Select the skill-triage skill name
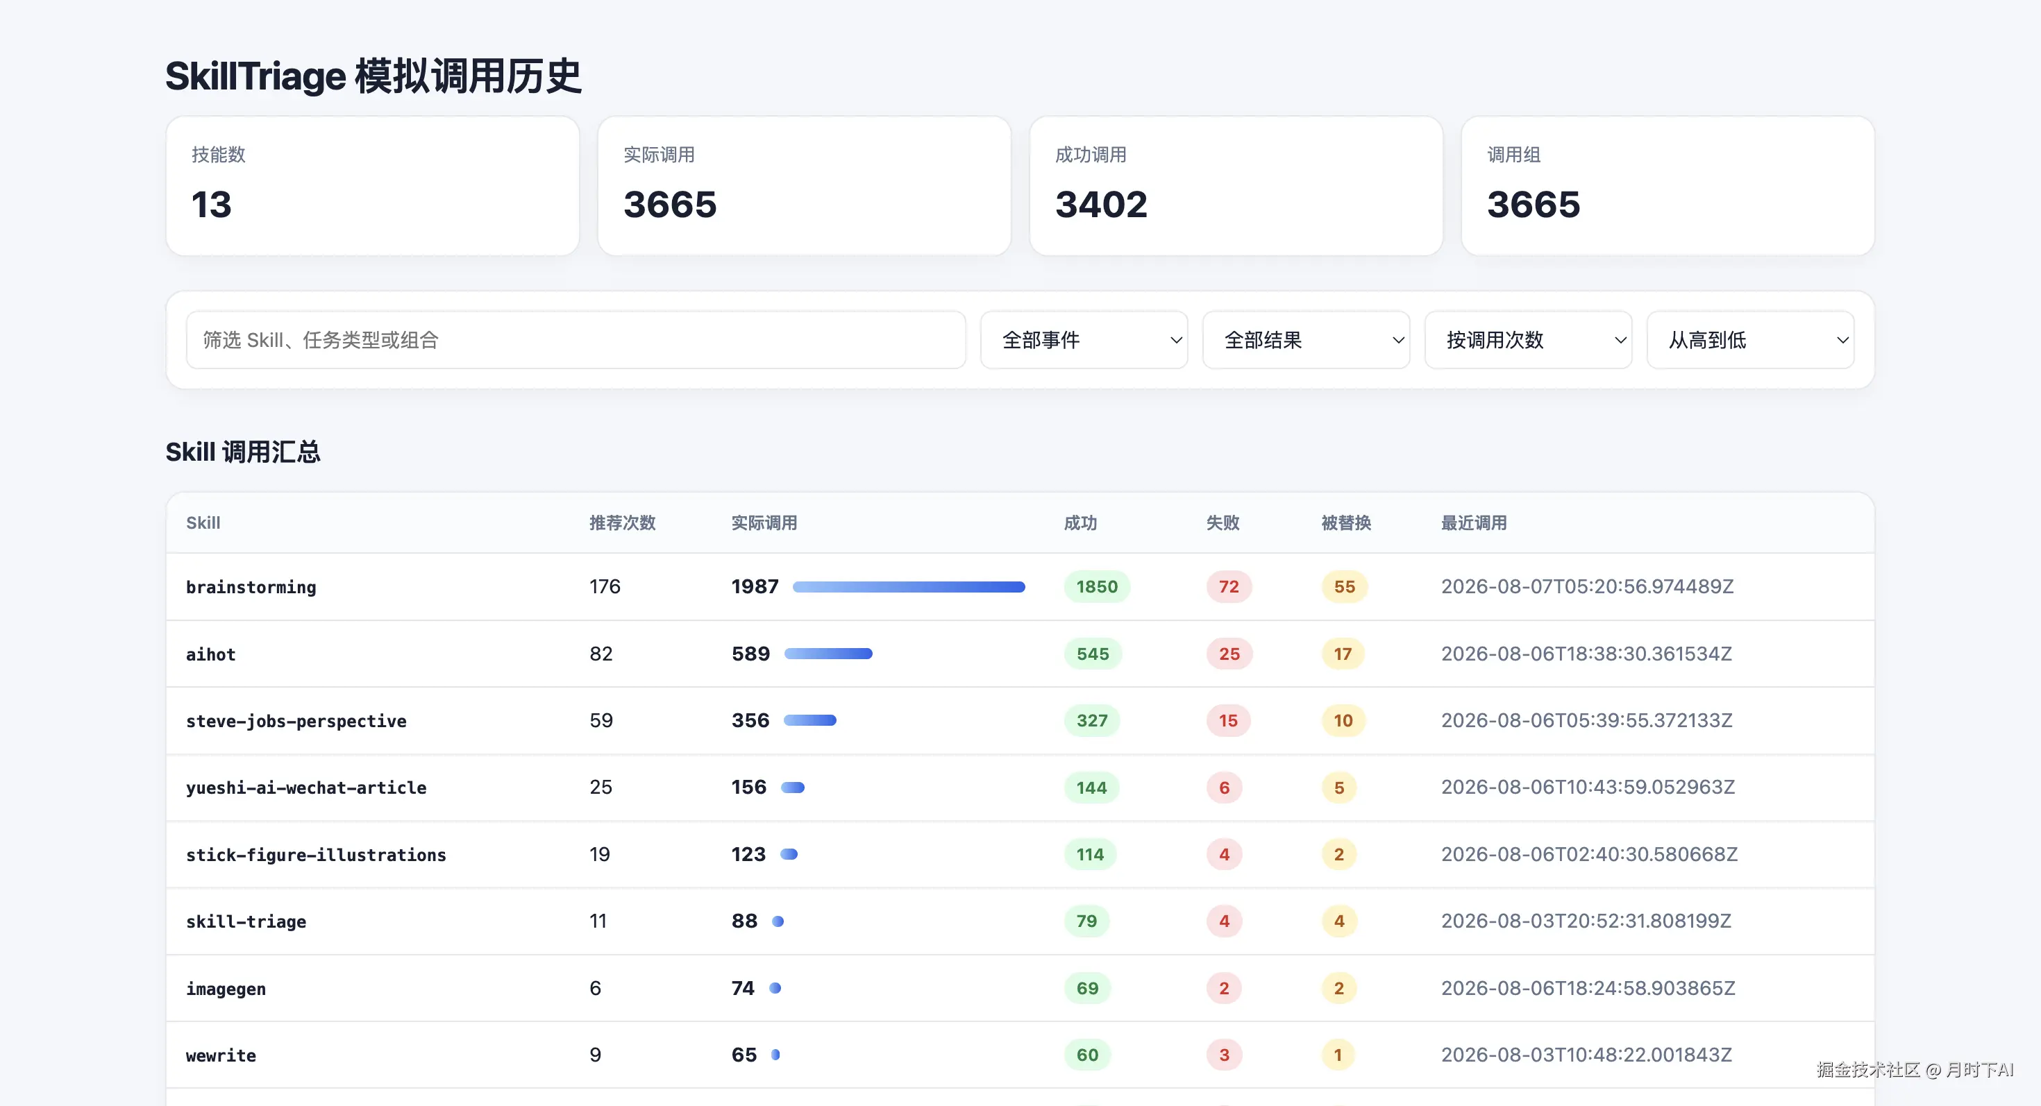This screenshot has width=2041, height=1106. tap(246, 921)
